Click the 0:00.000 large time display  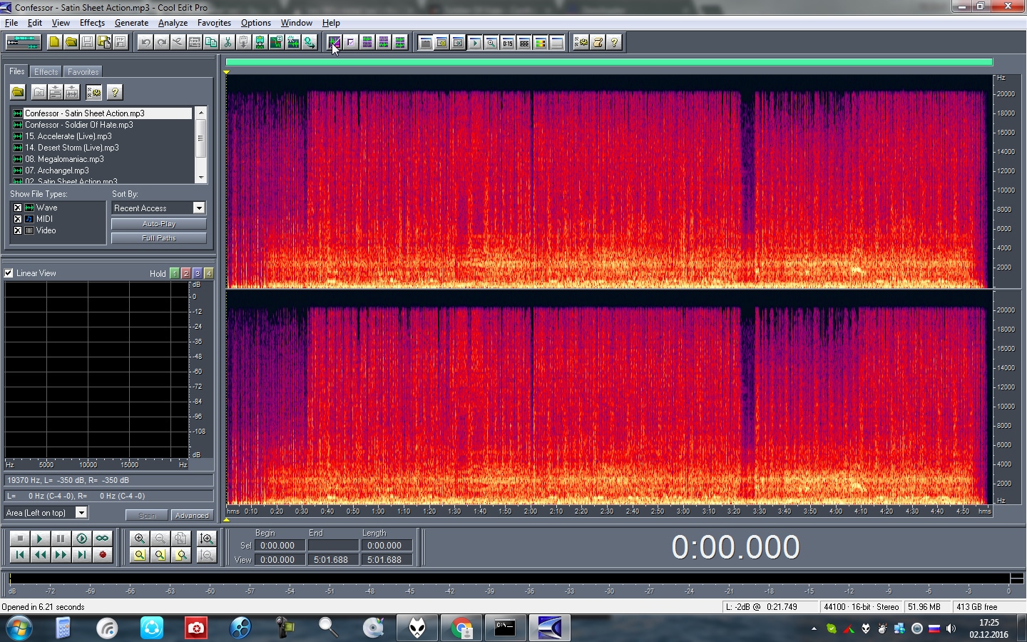pos(735,547)
